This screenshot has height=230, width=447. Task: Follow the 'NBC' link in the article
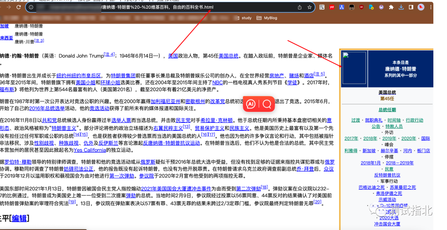(217, 82)
